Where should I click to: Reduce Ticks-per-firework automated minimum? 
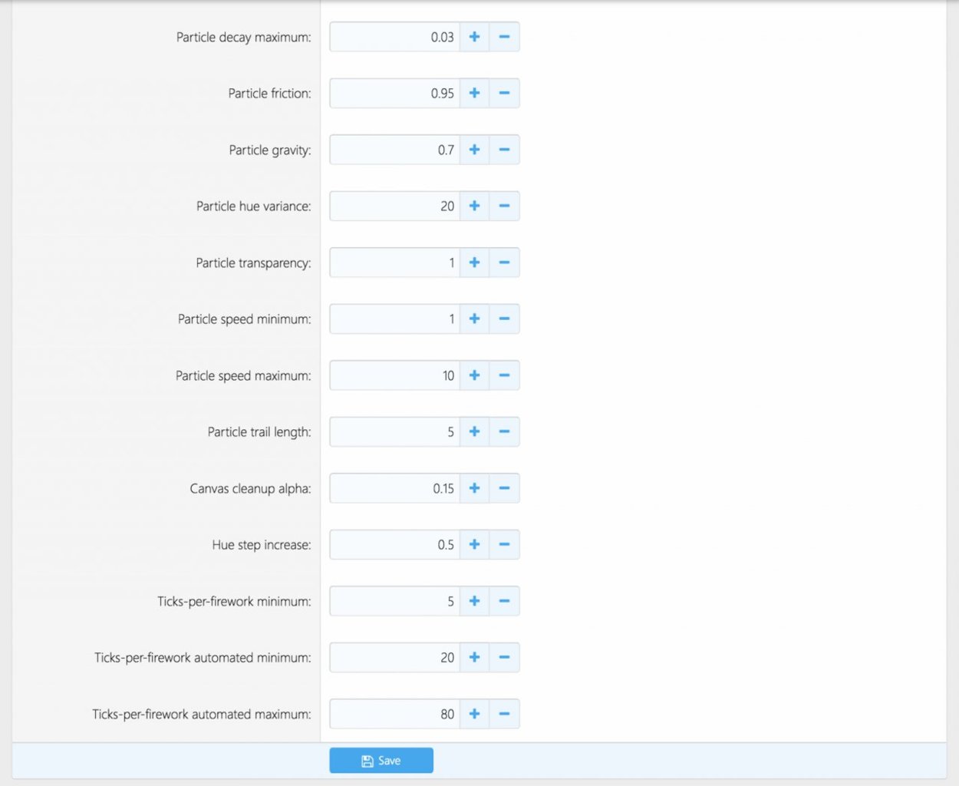(504, 658)
